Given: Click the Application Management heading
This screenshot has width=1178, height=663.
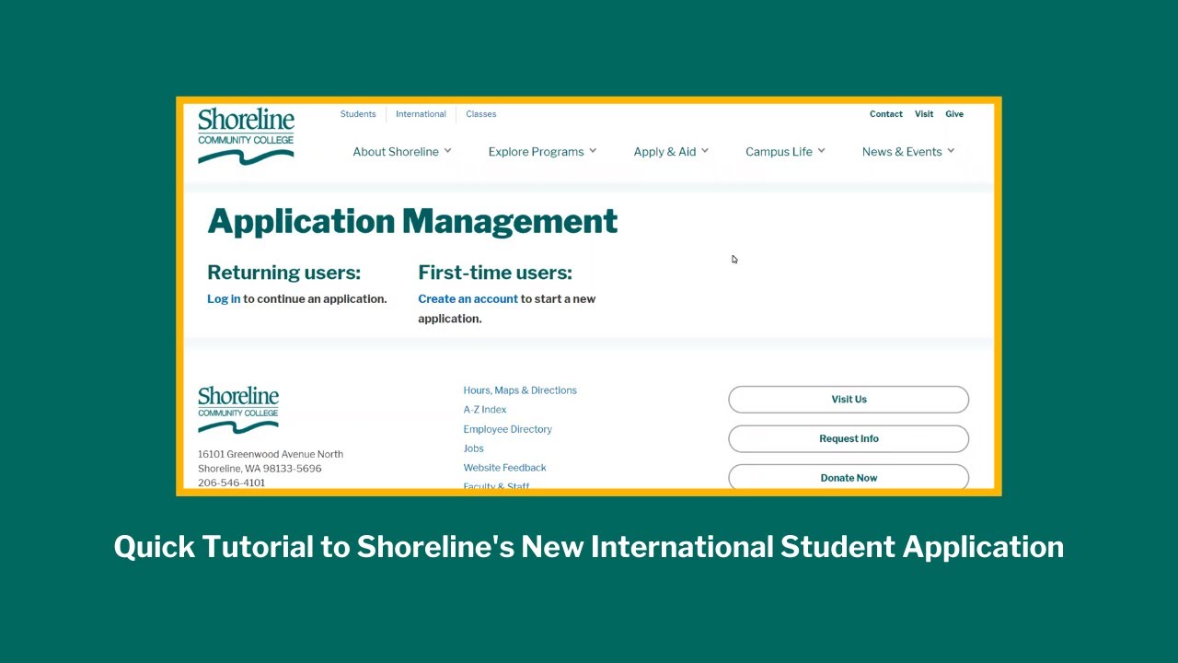Looking at the screenshot, I should pos(412,221).
